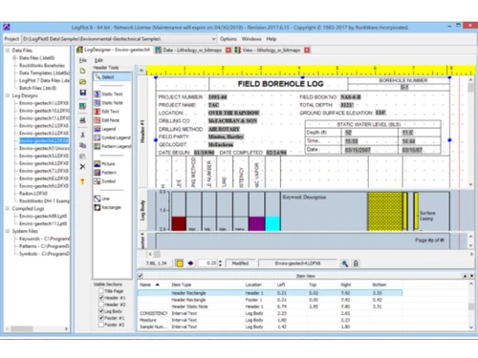This screenshot has height=358, width=478.
Task: Click the Open folder icon in LogDesigner toolbar
Action: point(83,82)
